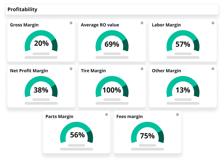The height and width of the screenshot is (161, 224).
Task: Click the Parts Margin info icon
Action: click(x=106, y=115)
